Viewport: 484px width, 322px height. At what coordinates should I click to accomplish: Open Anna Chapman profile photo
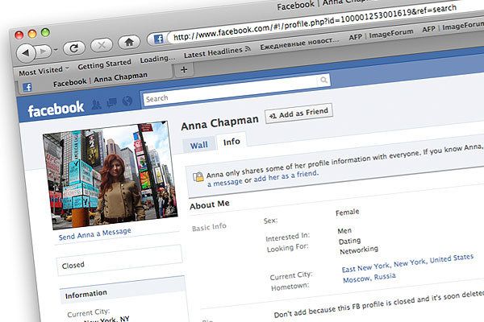coord(111,175)
